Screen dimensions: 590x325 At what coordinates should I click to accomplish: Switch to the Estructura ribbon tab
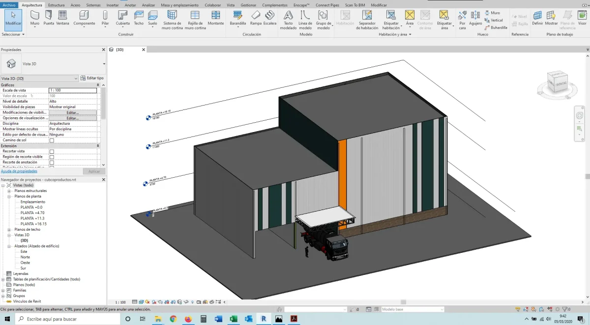pyautogui.click(x=56, y=5)
